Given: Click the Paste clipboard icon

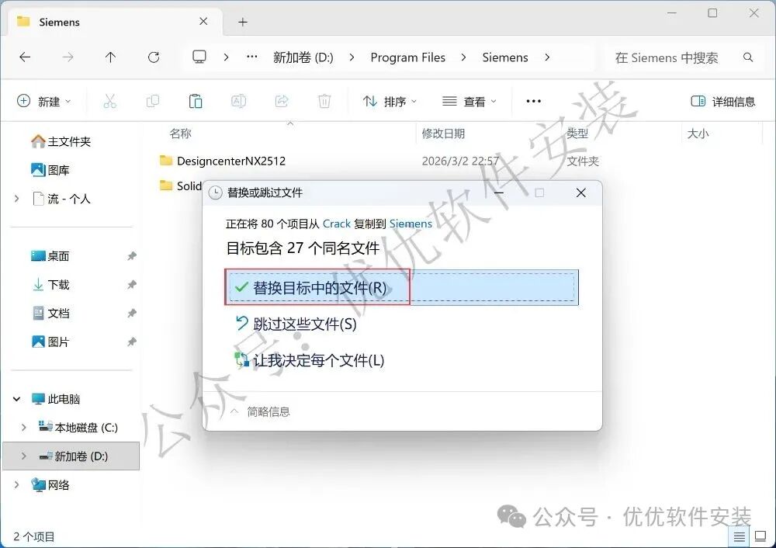Looking at the screenshot, I should [x=196, y=102].
